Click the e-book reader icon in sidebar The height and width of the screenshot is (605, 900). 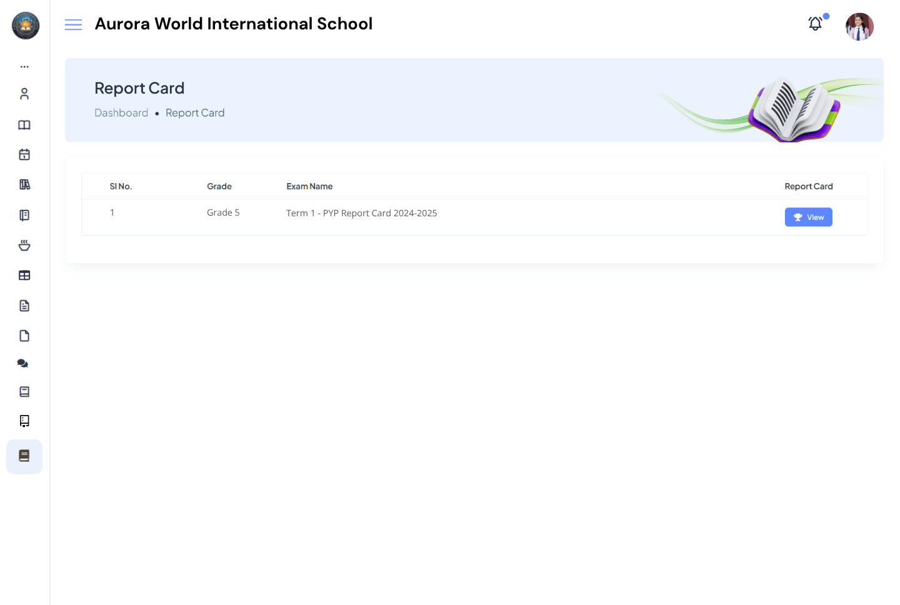click(x=24, y=391)
